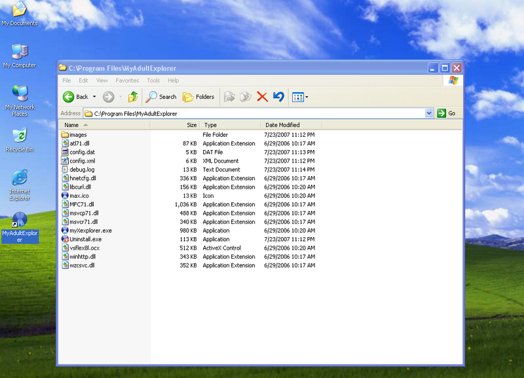Open the Help menu

click(173, 81)
